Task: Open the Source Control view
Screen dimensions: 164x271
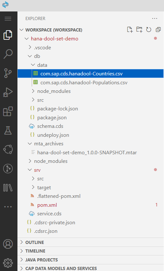Action: [8, 73]
